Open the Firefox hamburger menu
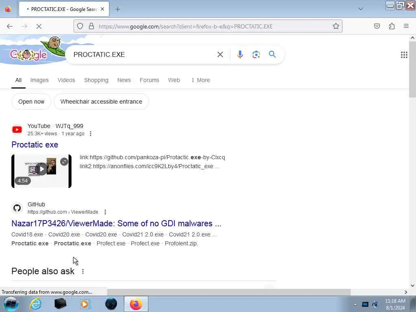 [406, 26]
